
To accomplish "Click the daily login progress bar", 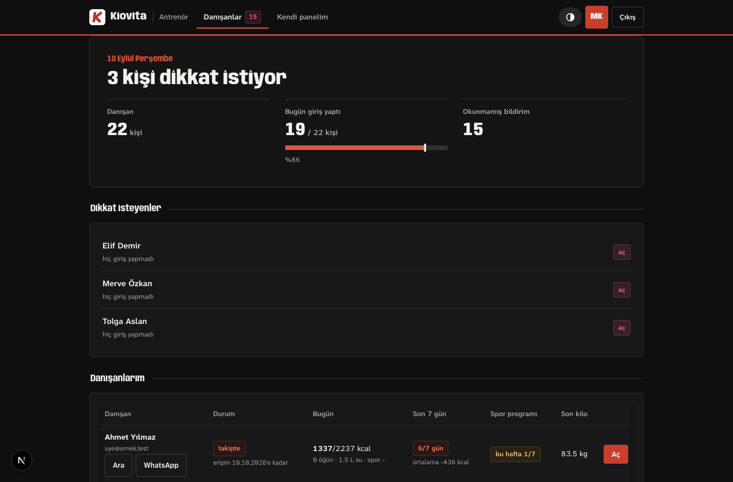I will point(366,148).
